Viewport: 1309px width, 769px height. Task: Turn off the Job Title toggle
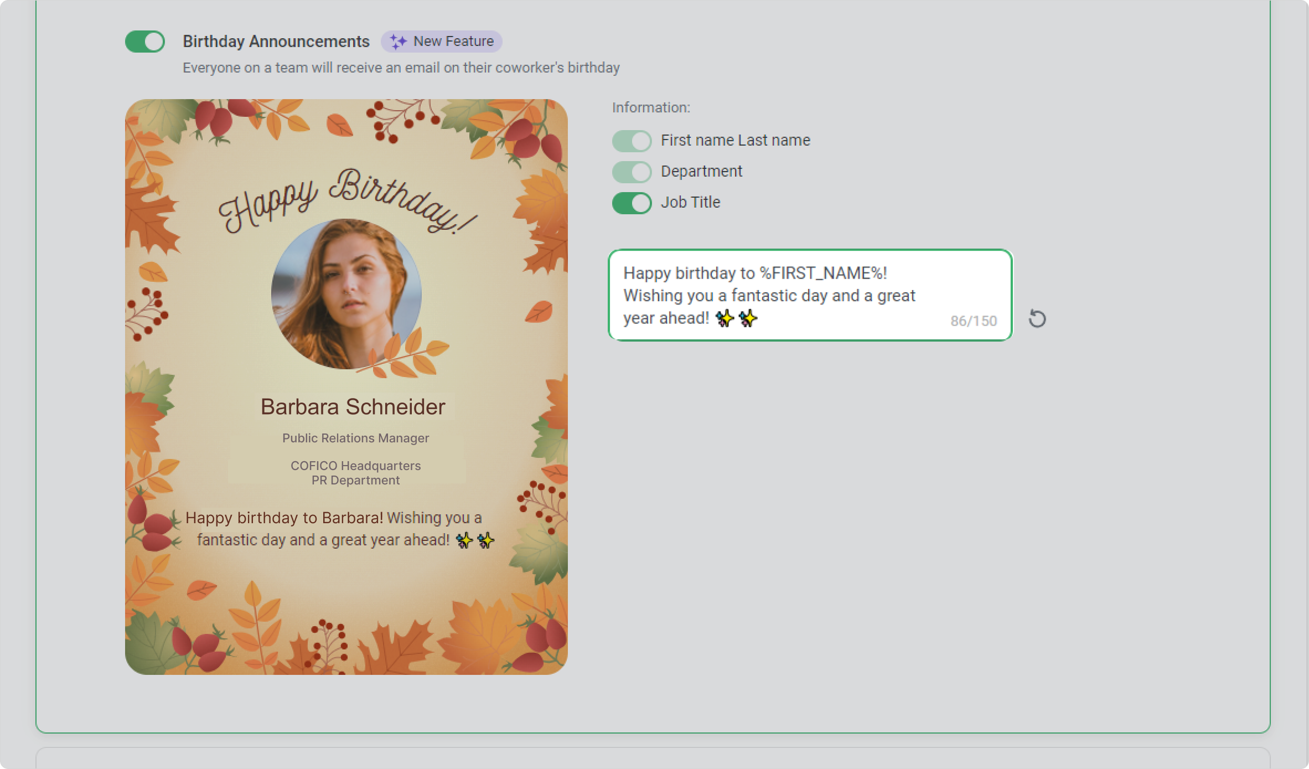(x=632, y=203)
